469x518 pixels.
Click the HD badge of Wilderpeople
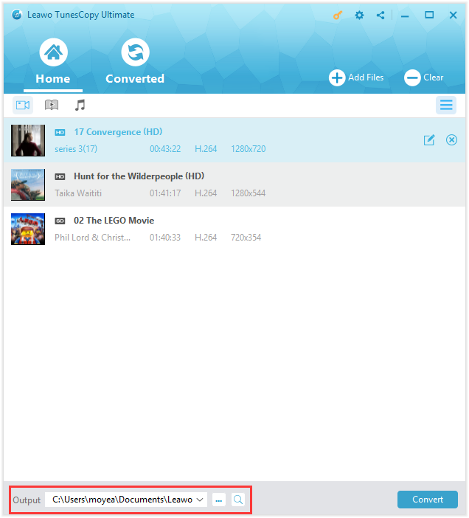(60, 177)
